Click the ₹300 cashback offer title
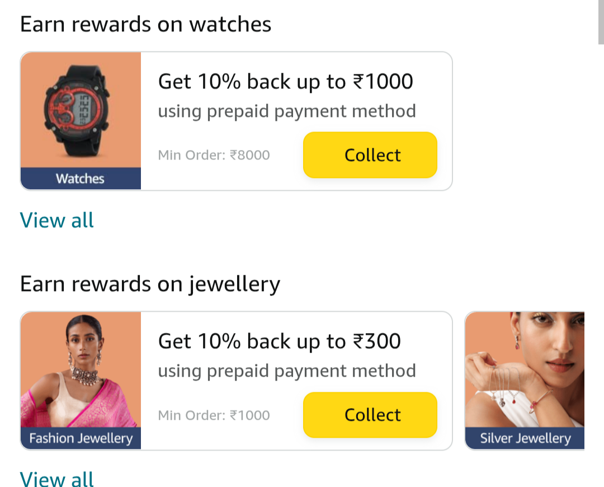604x487 pixels. pos(279,341)
